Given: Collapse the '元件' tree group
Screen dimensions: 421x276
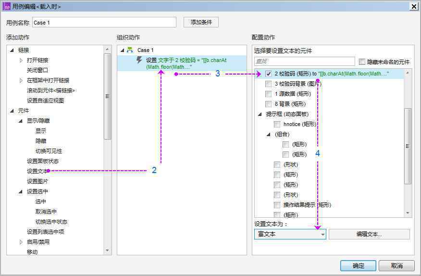Looking at the screenshot, I should coord(12,111).
